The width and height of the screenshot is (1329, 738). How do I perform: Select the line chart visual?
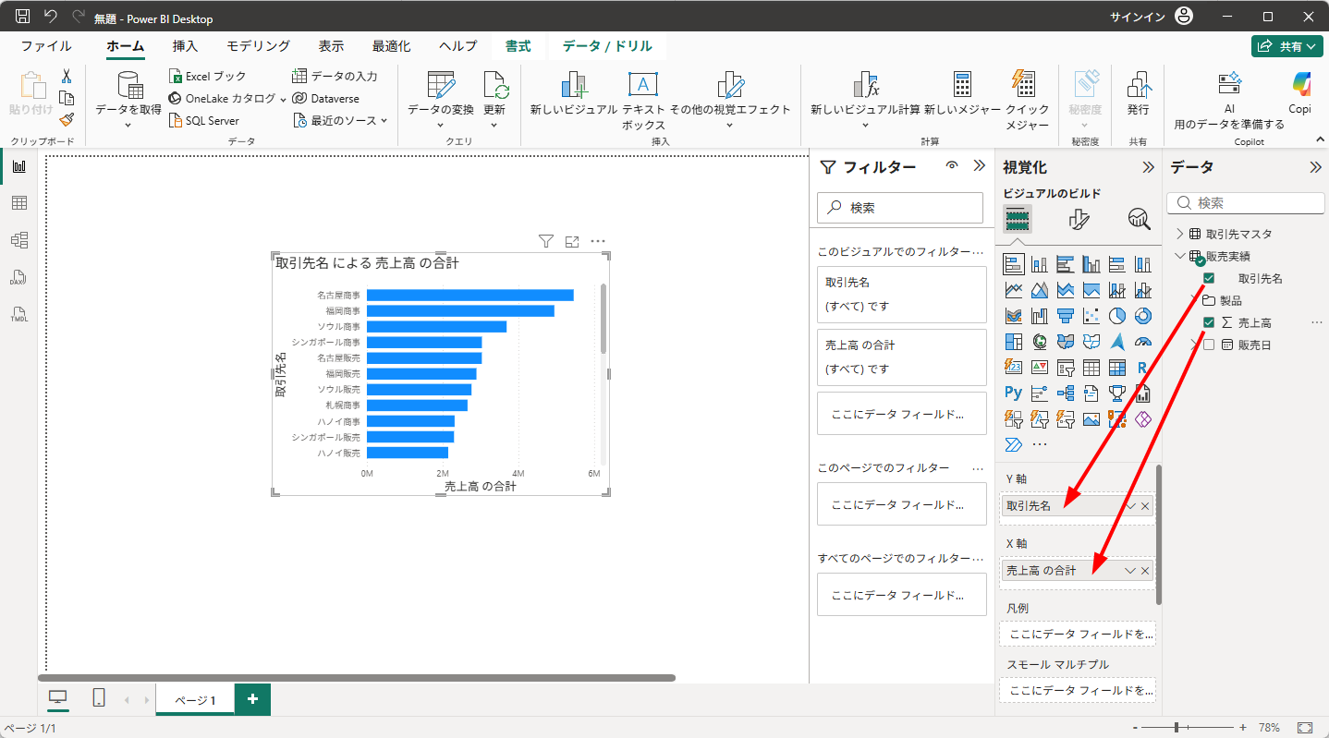click(1014, 291)
